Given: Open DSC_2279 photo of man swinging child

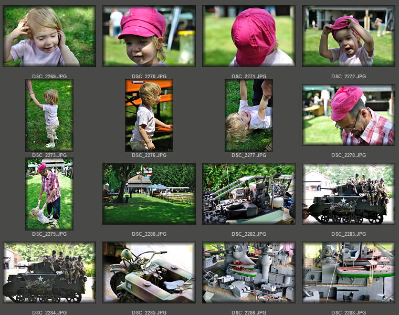Looking at the screenshot, I should [x=49, y=194].
